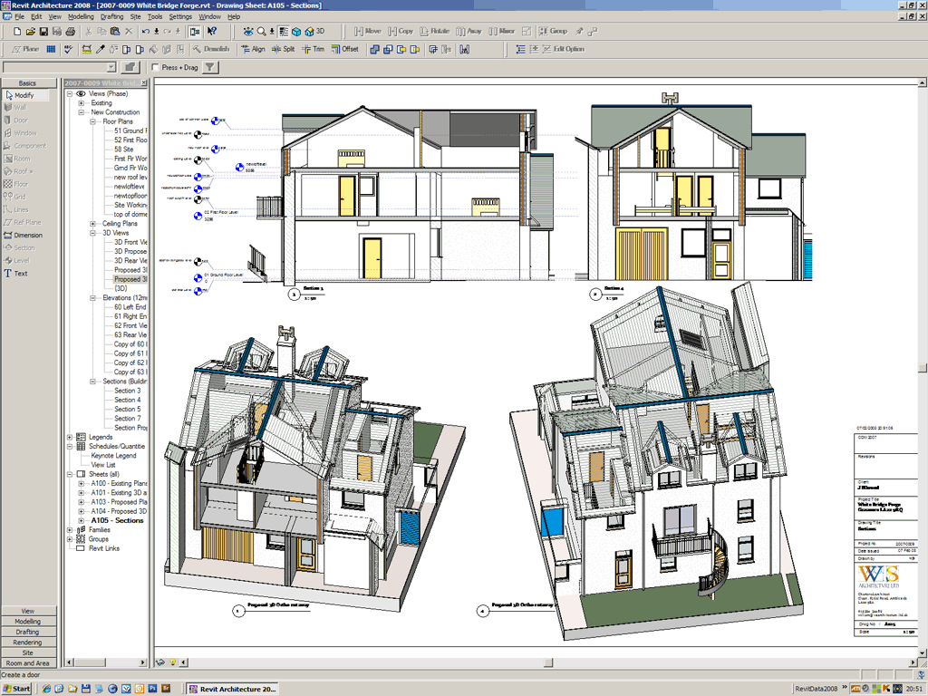The height and width of the screenshot is (696, 928).
Task: Open the Tools menu
Action: click(x=155, y=16)
